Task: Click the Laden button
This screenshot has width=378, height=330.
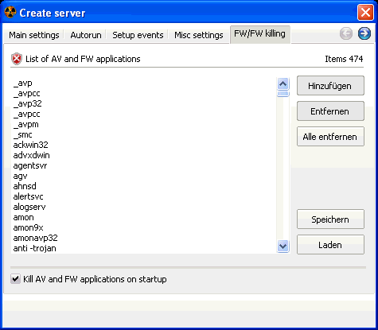Action: click(x=330, y=245)
